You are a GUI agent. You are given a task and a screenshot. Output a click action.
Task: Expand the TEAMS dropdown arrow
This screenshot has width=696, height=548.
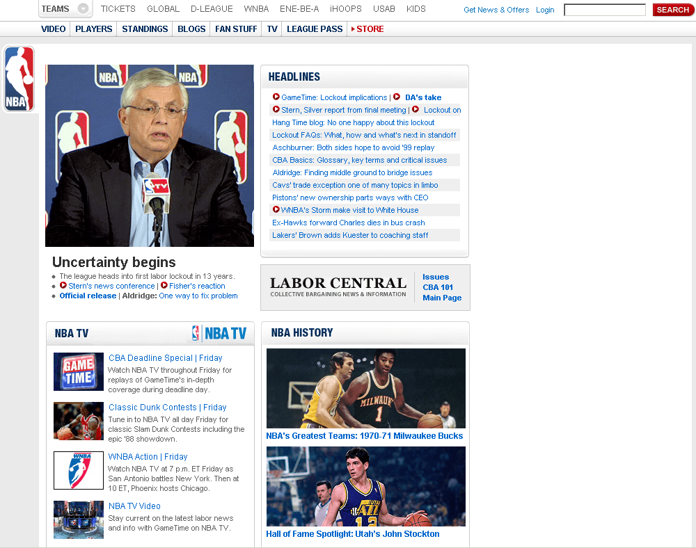click(83, 8)
